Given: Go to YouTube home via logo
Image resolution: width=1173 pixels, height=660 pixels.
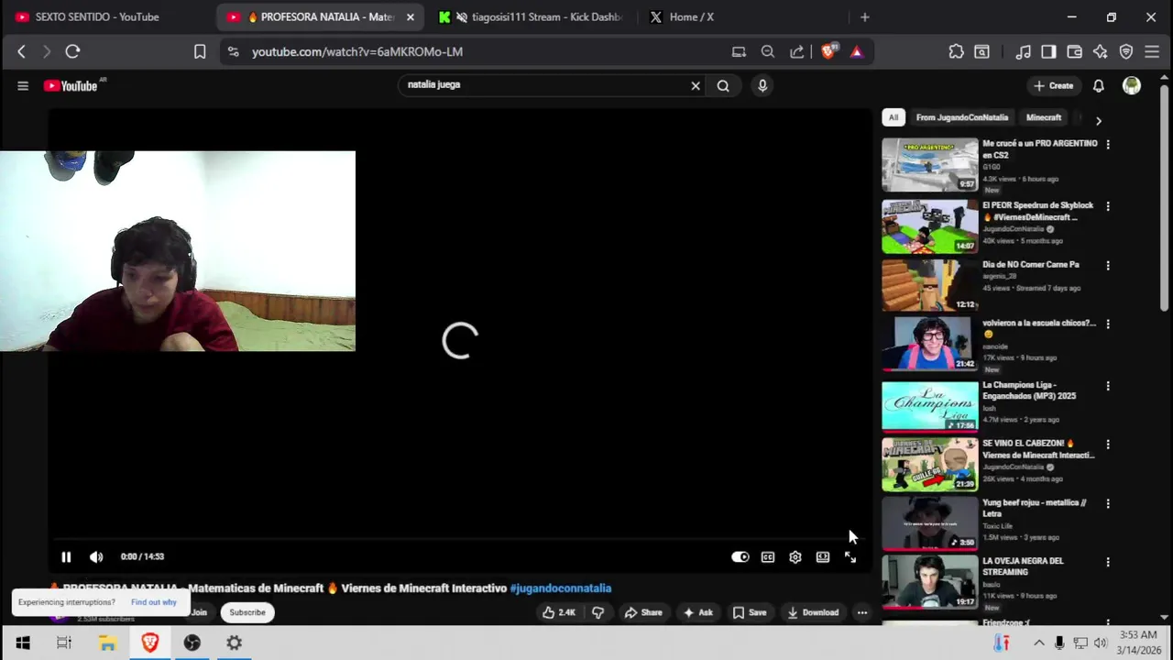Looking at the screenshot, I should 71,85.
